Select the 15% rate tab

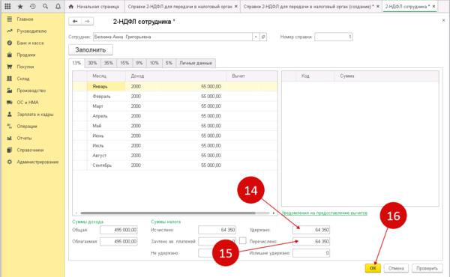(124, 63)
